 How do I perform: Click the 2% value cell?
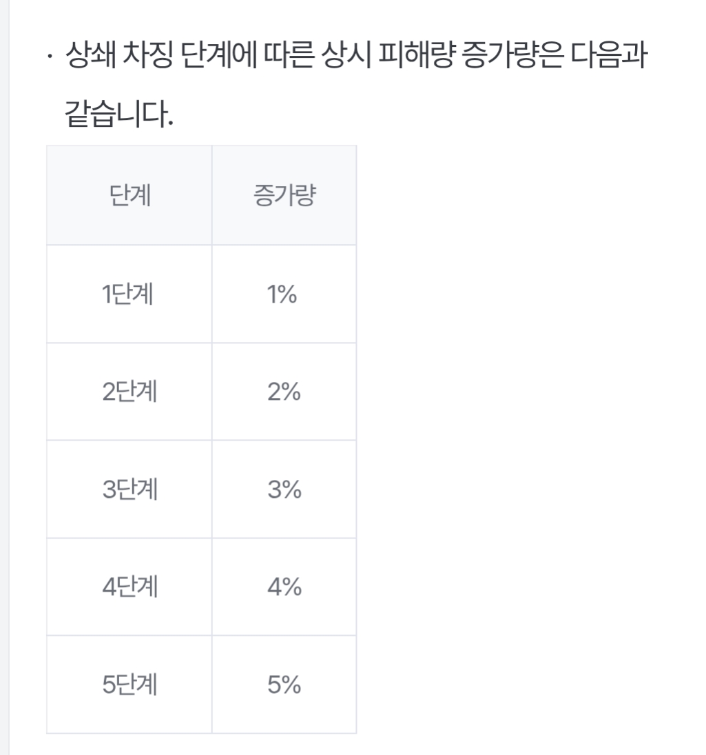pos(284,393)
